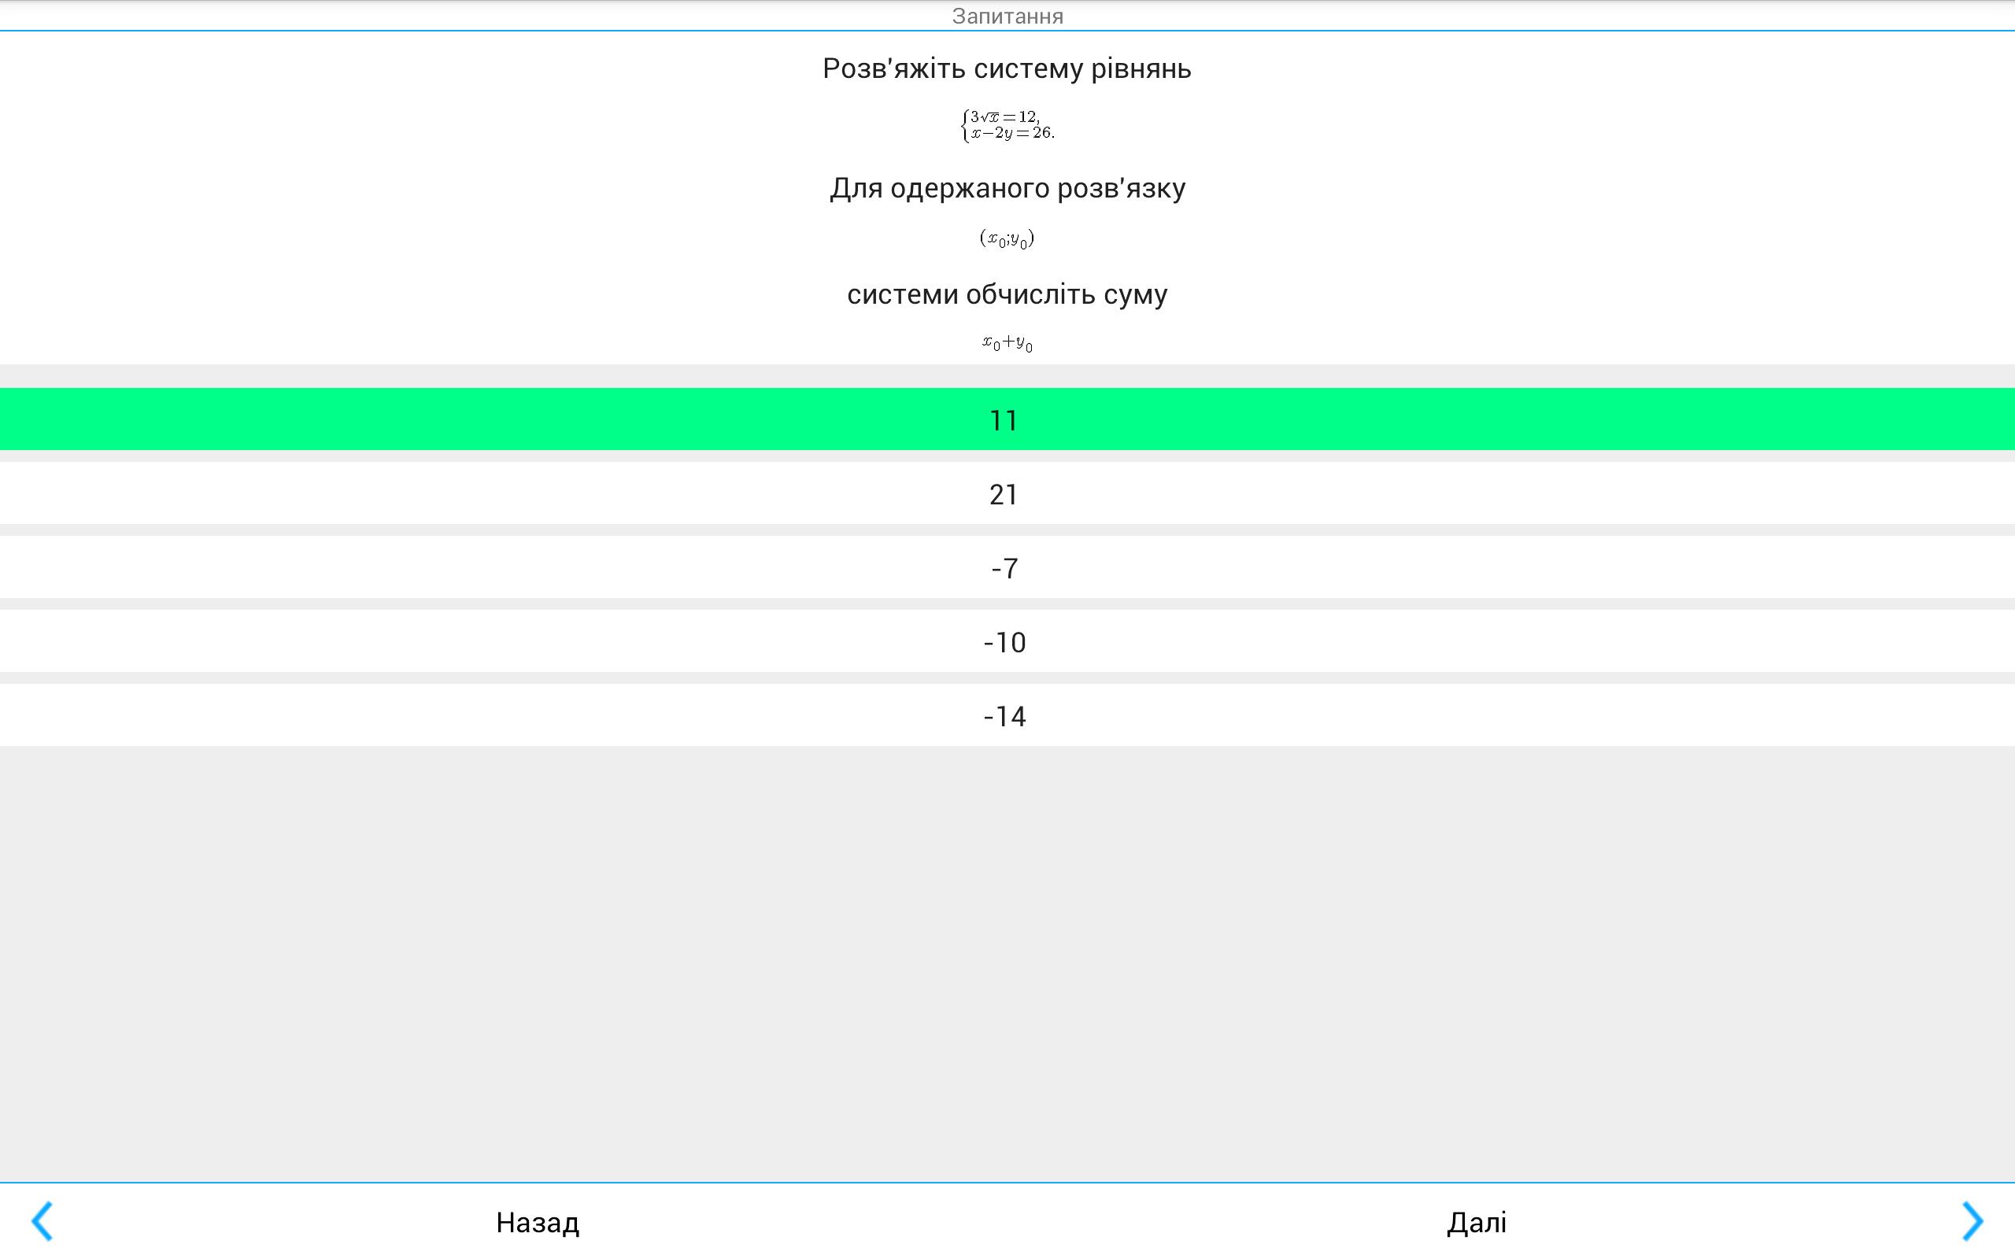The height and width of the screenshot is (1259, 2015).
Task: Click empty gray area below answer -14
Action: coord(1006,958)
